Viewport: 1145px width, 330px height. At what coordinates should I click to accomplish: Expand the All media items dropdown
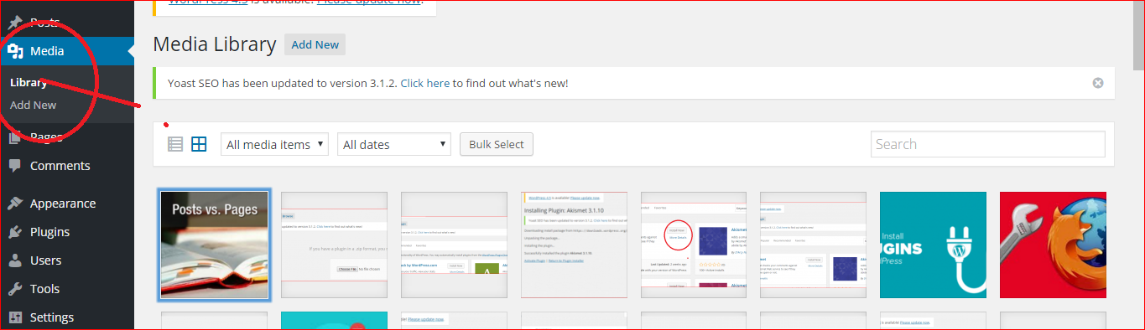click(274, 144)
